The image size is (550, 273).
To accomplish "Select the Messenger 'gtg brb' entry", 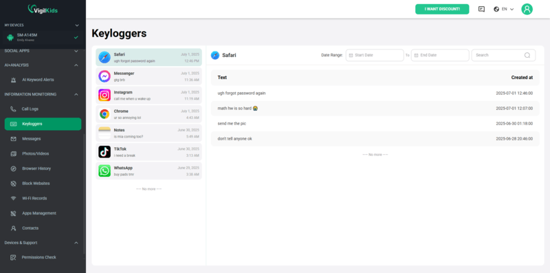I will click(x=148, y=76).
